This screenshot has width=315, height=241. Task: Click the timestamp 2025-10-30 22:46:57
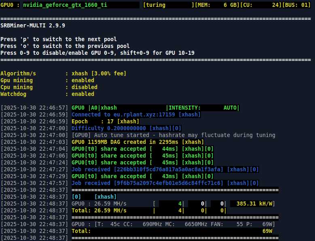34,108
